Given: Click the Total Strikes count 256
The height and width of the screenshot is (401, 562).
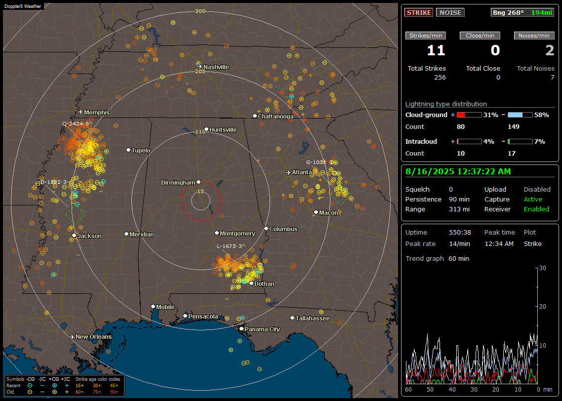Looking at the screenshot, I should pyautogui.click(x=440, y=78).
